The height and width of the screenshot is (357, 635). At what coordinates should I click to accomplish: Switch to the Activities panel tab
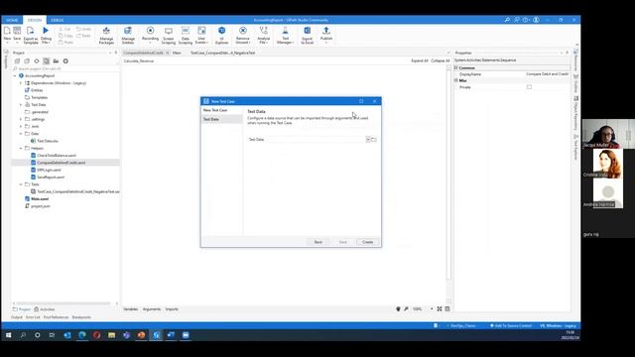click(x=44, y=309)
